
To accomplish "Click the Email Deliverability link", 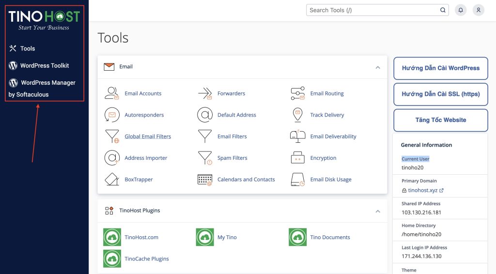I will click(x=333, y=137).
